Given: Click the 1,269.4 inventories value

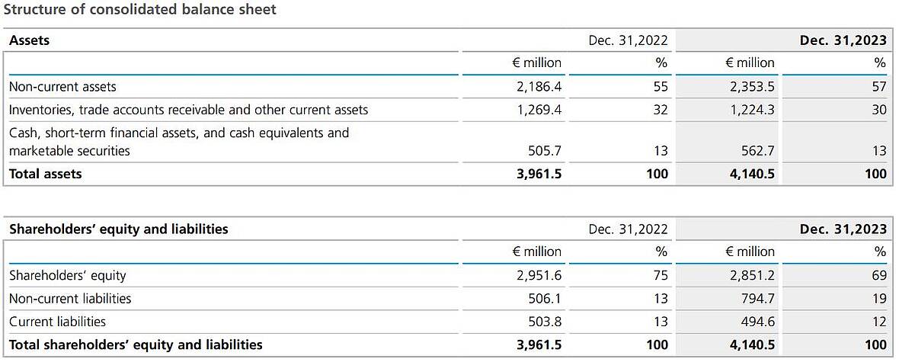Looking at the screenshot, I should coord(539,110).
